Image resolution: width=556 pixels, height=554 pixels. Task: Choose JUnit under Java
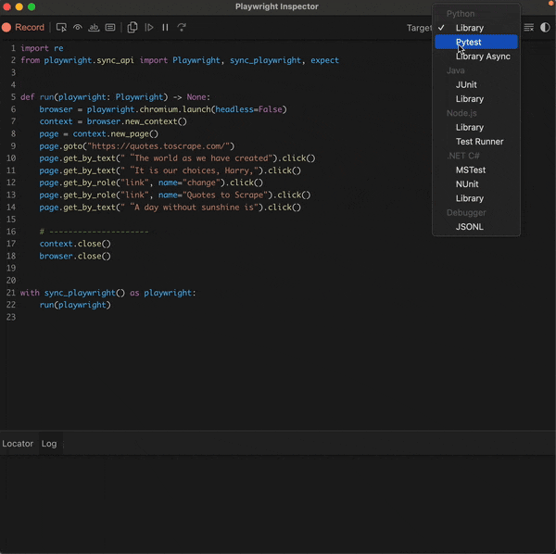click(x=476, y=84)
